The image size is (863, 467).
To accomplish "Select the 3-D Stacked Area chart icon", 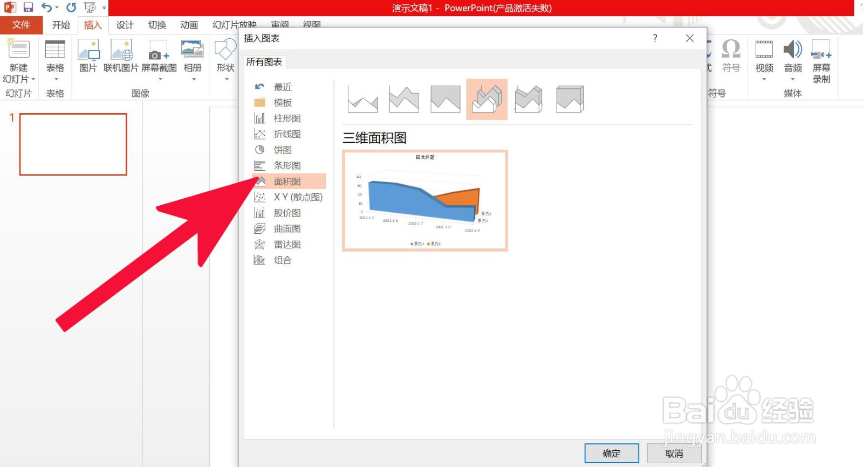I will click(x=529, y=99).
